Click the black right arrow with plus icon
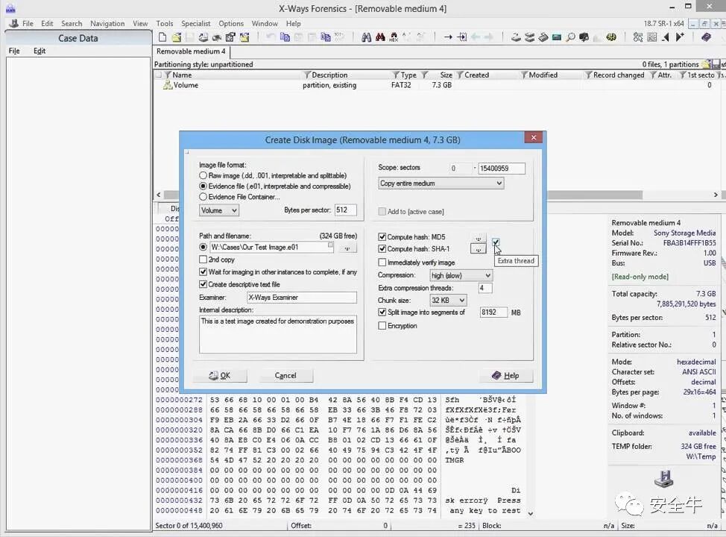 (x=680, y=37)
